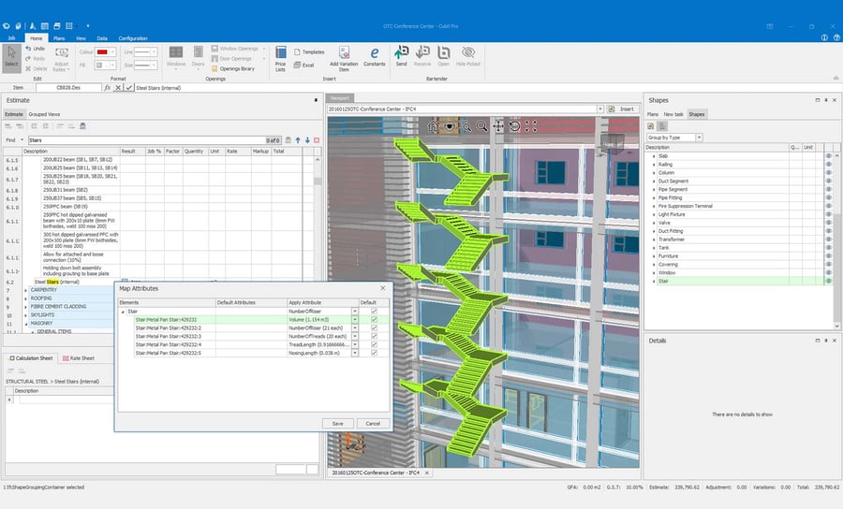Toggle visibility eye for Stair shapes

829,281
